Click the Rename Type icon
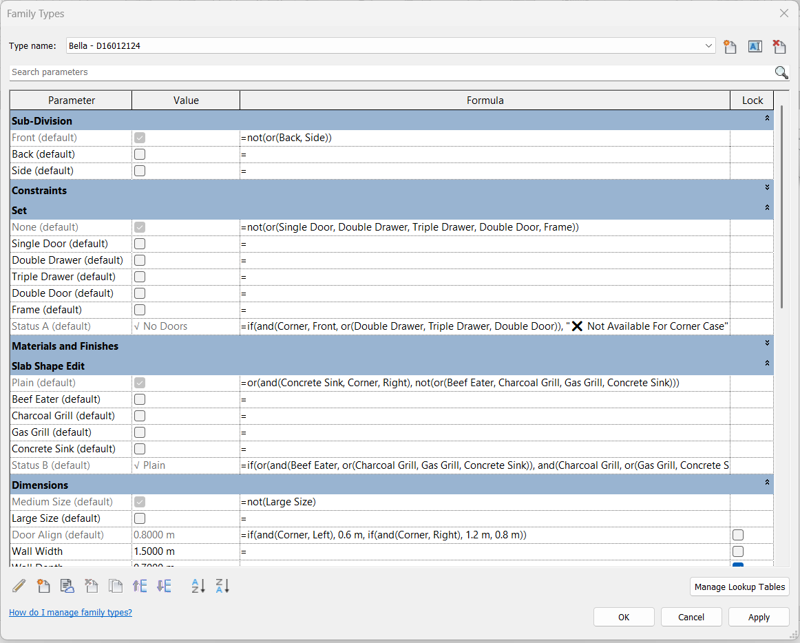The image size is (800, 643). point(755,46)
